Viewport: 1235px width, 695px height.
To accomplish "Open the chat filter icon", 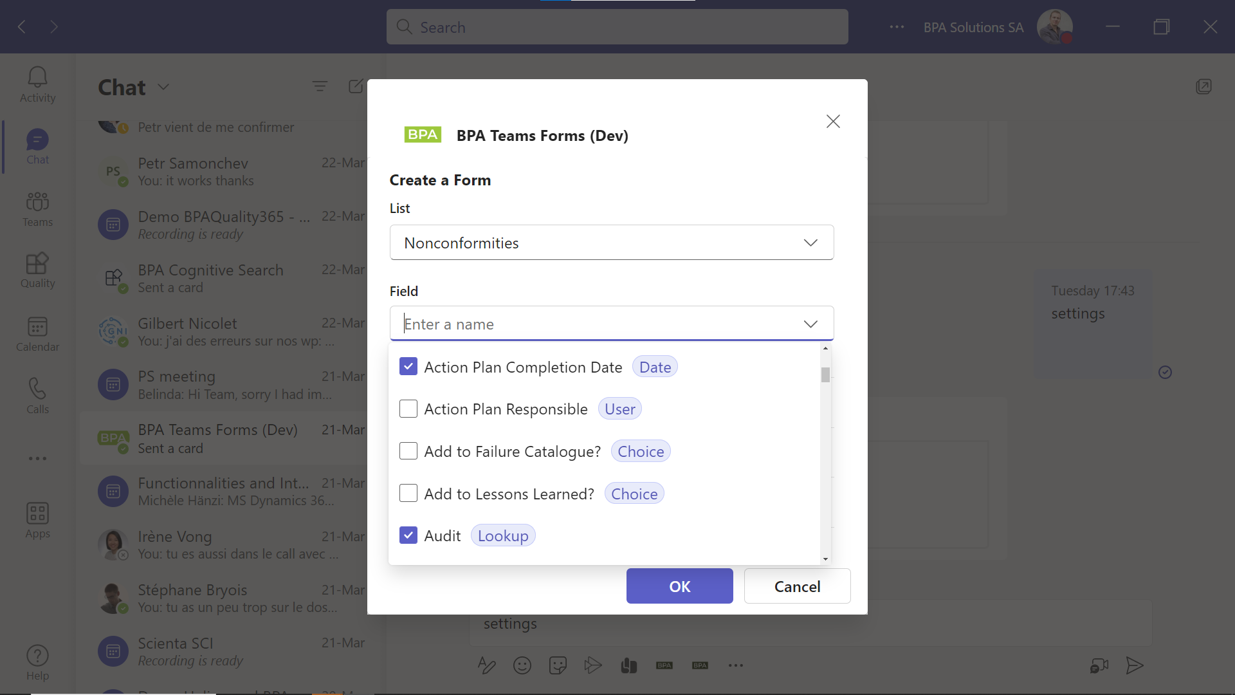I will pos(320,86).
